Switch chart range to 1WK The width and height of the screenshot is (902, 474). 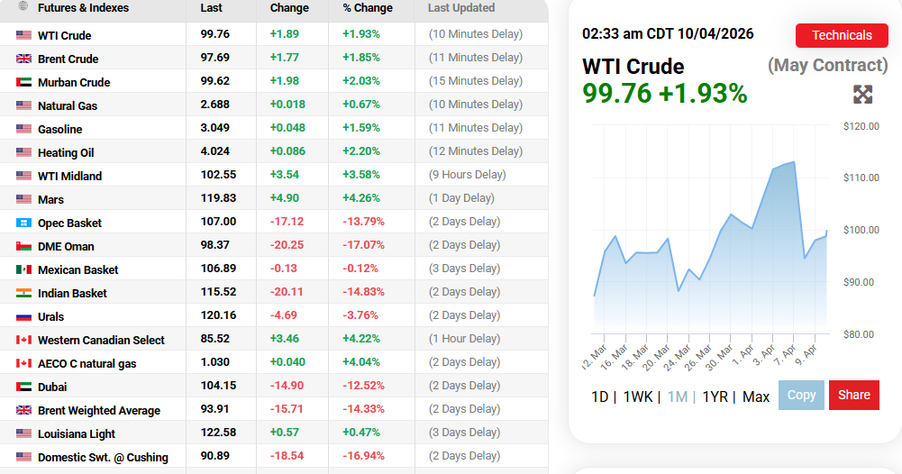point(638,397)
